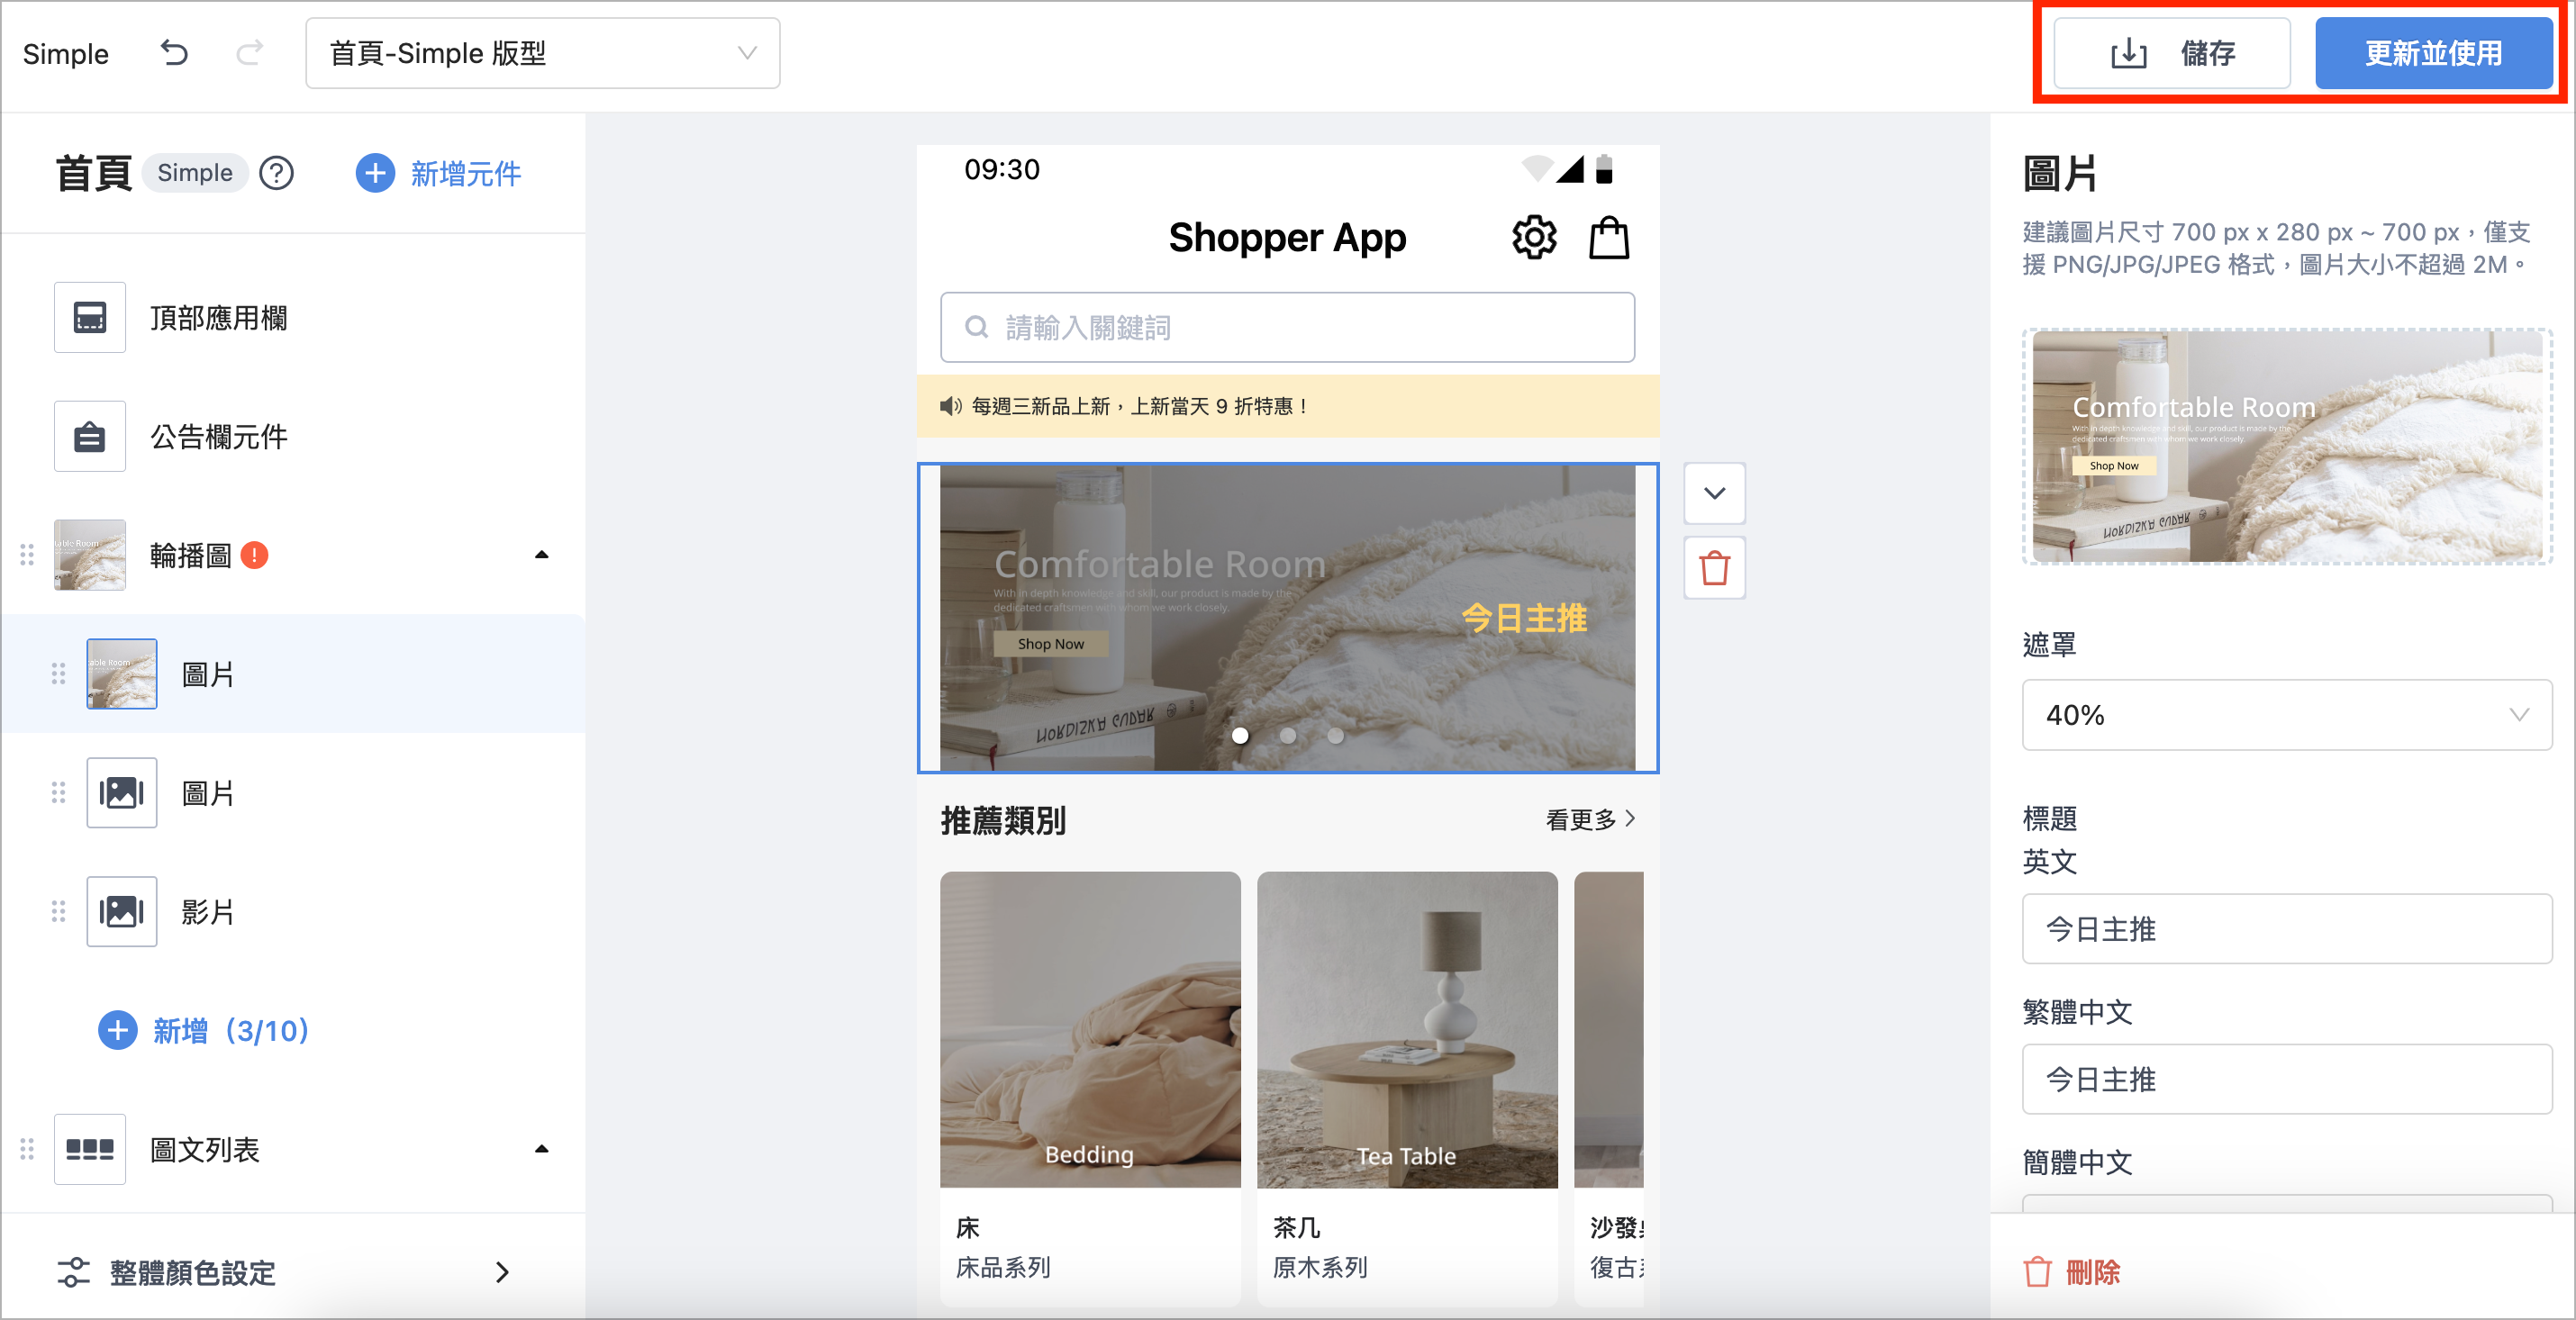Click the Bedding category card
2576x1320 pixels.
(1090, 1088)
